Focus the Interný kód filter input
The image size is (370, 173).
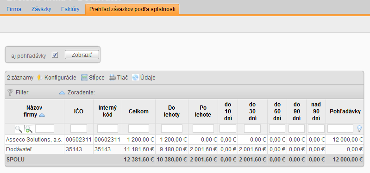coord(107,129)
